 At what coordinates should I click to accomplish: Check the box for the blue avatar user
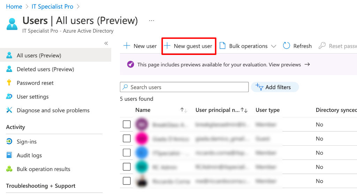[127, 153]
